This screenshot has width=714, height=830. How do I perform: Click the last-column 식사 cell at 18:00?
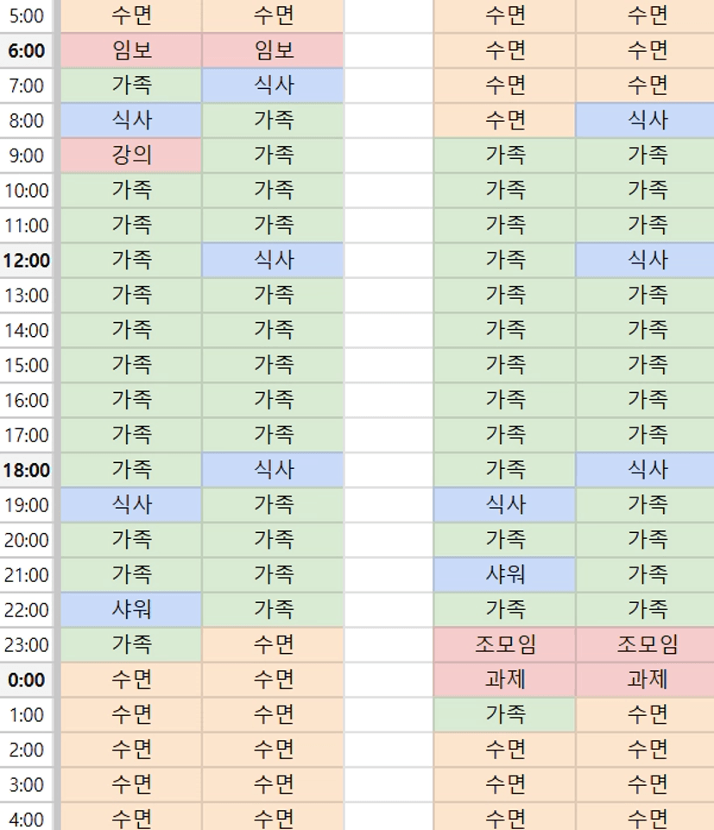[645, 470]
